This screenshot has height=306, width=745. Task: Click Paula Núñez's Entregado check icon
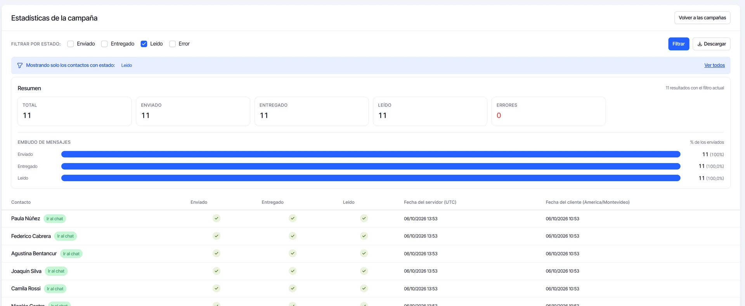pyautogui.click(x=293, y=218)
